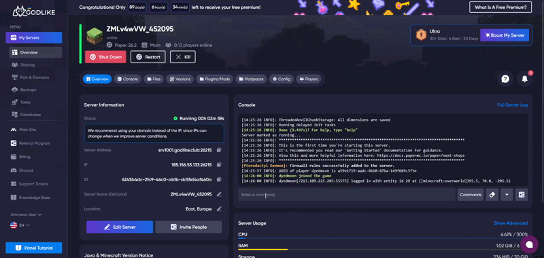Screen dimensions: 544x258
Task: Open the console Commands button
Action: point(471,195)
